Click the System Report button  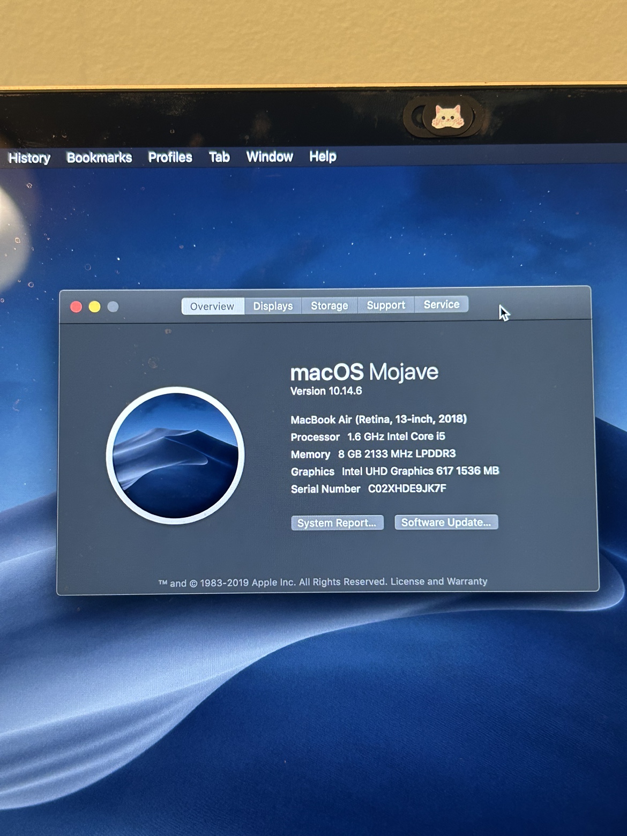pos(337,523)
